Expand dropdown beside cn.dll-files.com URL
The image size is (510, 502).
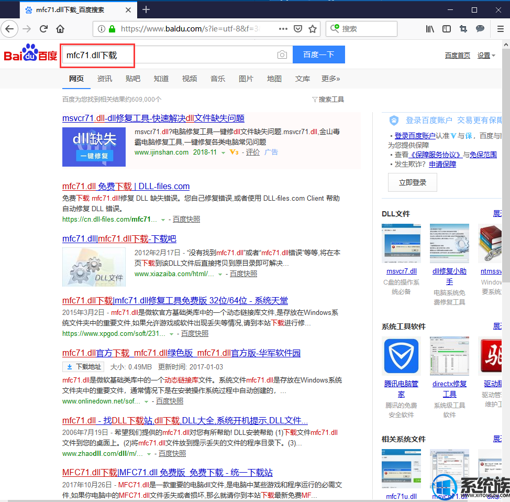(x=163, y=220)
